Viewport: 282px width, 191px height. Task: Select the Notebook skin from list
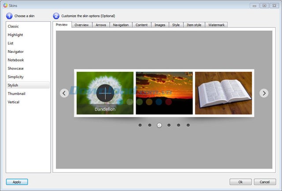click(16, 60)
